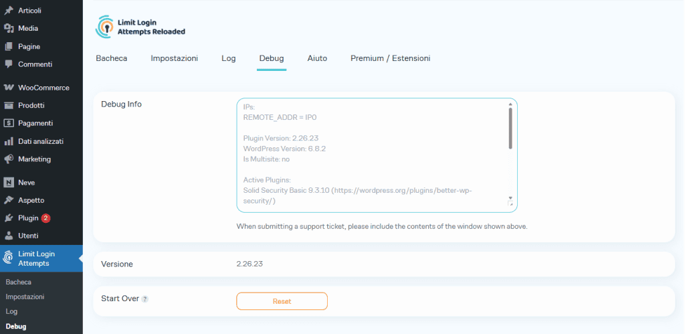
Task: Click inside the Debug Info text area
Action: click(x=371, y=154)
